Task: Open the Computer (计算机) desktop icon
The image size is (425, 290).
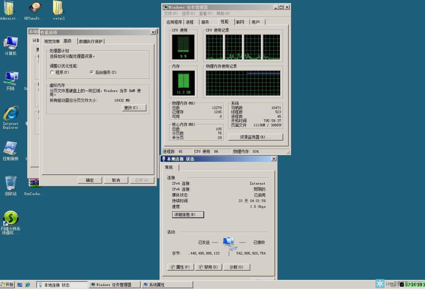Action: point(11,44)
